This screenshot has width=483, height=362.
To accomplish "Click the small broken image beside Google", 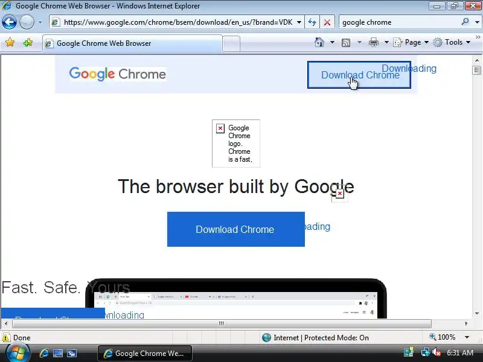I will coord(340,194).
